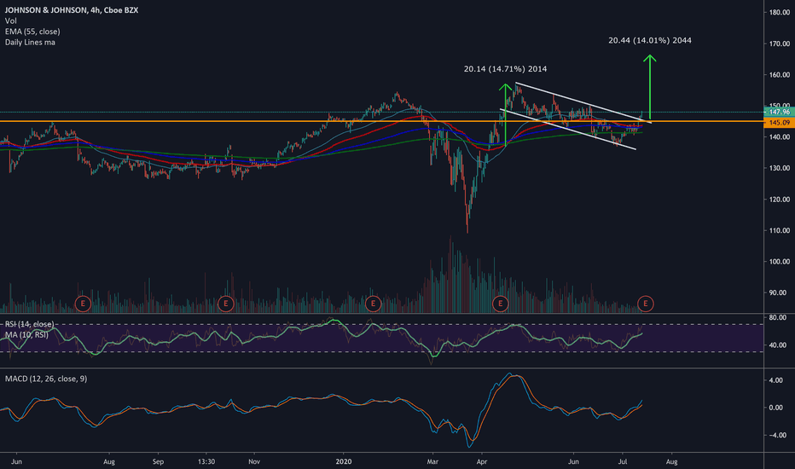Click the Aug label right of Jul
The height and width of the screenshot is (469, 795).
pyautogui.click(x=671, y=461)
